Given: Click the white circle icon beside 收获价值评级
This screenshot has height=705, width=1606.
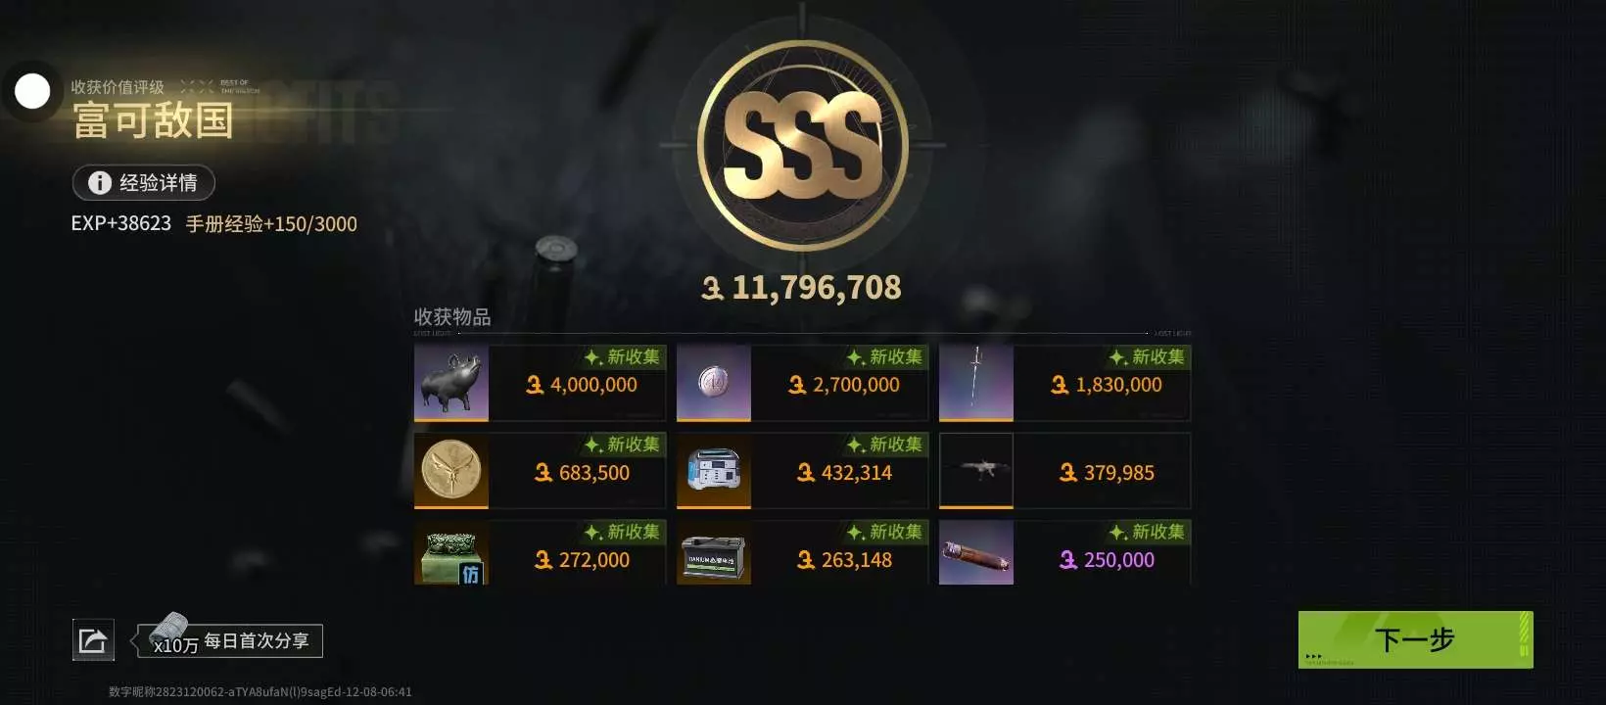Looking at the screenshot, I should click(x=32, y=91).
